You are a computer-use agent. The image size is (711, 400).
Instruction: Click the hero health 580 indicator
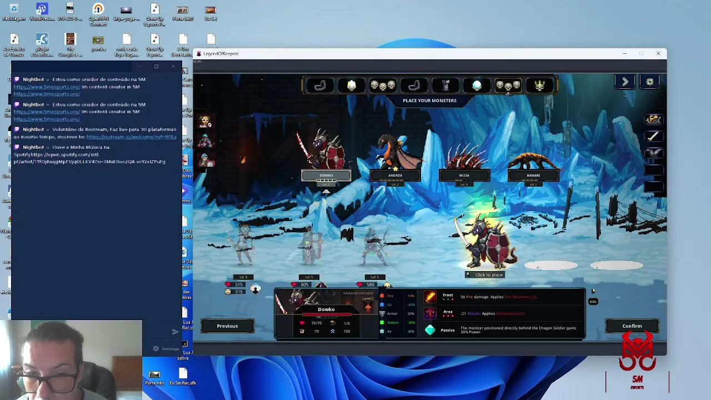[366, 284]
